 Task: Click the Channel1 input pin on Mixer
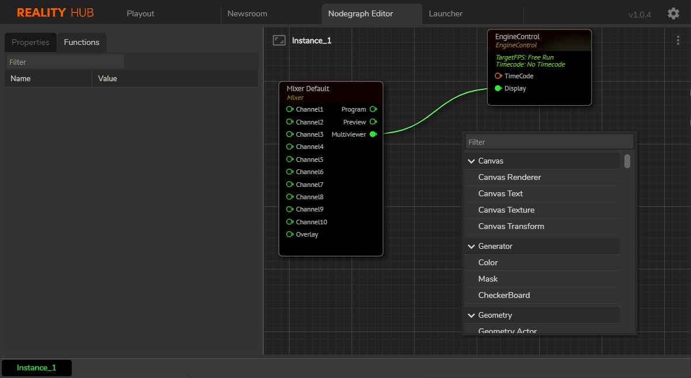(x=290, y=109)
